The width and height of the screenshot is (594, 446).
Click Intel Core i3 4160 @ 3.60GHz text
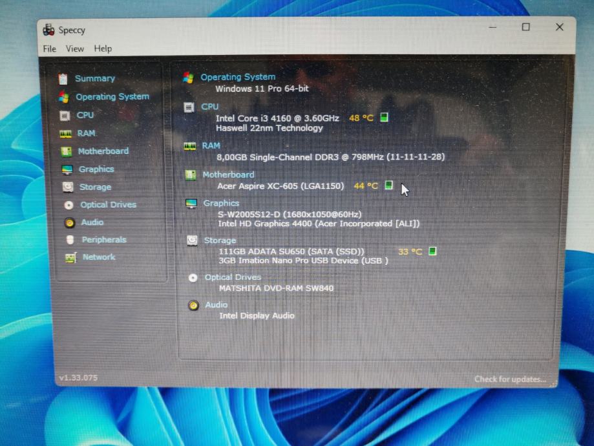click(277, 118)
